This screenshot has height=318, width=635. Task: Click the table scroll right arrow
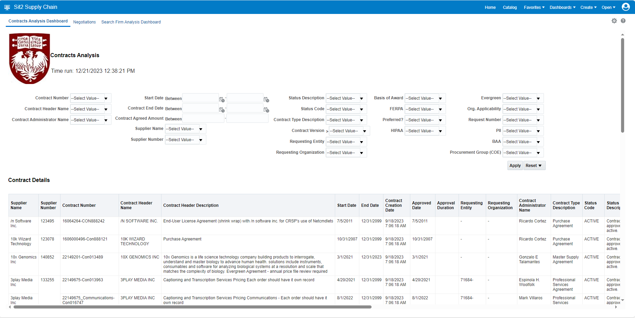pyautogui.click(x=616, y=307)
